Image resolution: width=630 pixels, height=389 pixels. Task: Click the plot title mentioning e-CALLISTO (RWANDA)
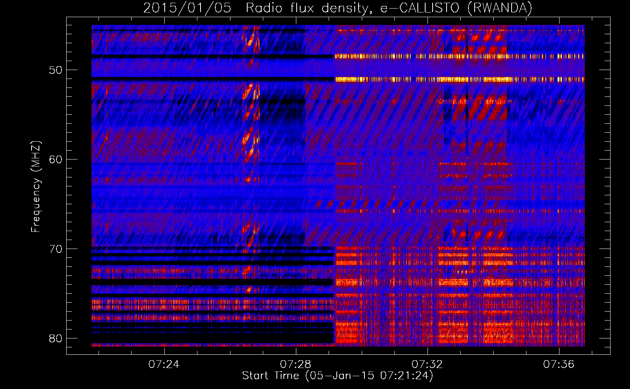click(x=338, y=8)
